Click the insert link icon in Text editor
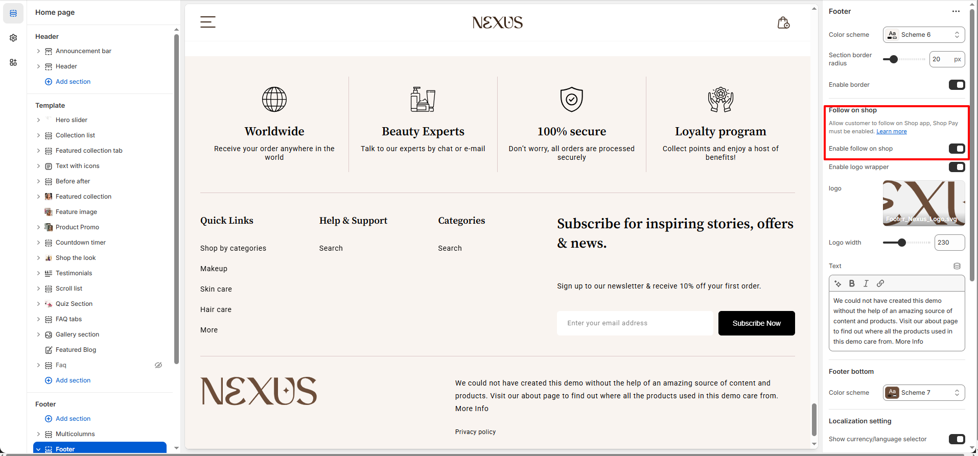The image size is (978, 456). coord(880,283)
